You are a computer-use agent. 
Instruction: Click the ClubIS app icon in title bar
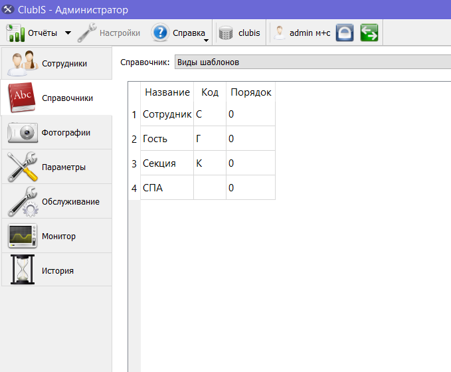click(x=8, y=9)
